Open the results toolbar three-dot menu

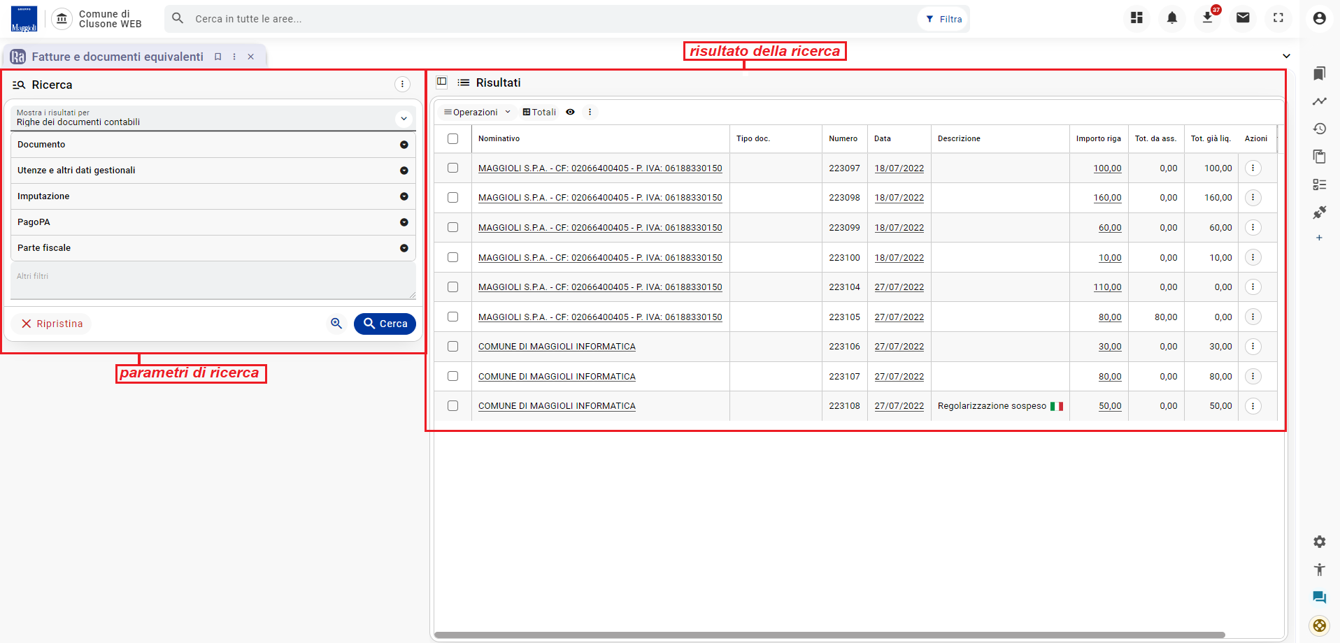pyautogui.click(x=590, y=112)
